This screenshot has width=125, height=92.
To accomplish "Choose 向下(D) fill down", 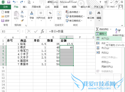I will pos(108,38).
